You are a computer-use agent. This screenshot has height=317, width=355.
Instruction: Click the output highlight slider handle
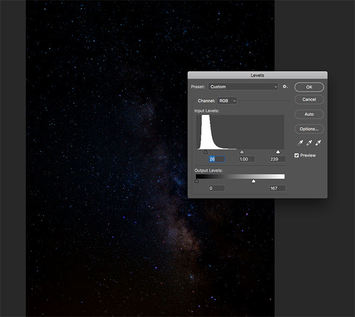tap(253, 181)
